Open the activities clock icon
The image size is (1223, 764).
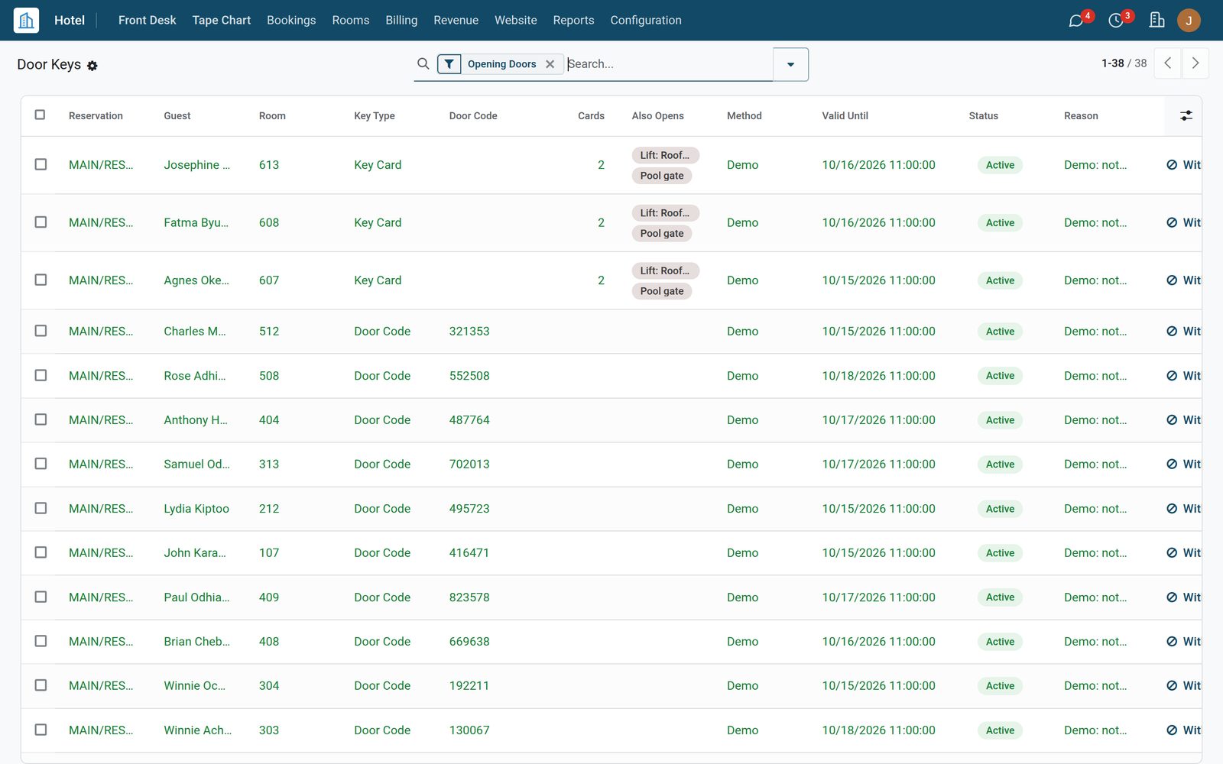(x=1116, y=21)
